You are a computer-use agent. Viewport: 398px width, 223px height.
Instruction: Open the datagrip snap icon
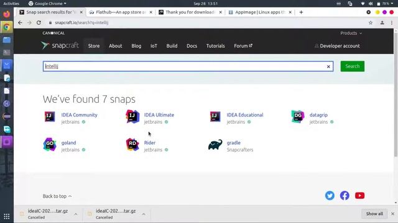coord(298,116)
